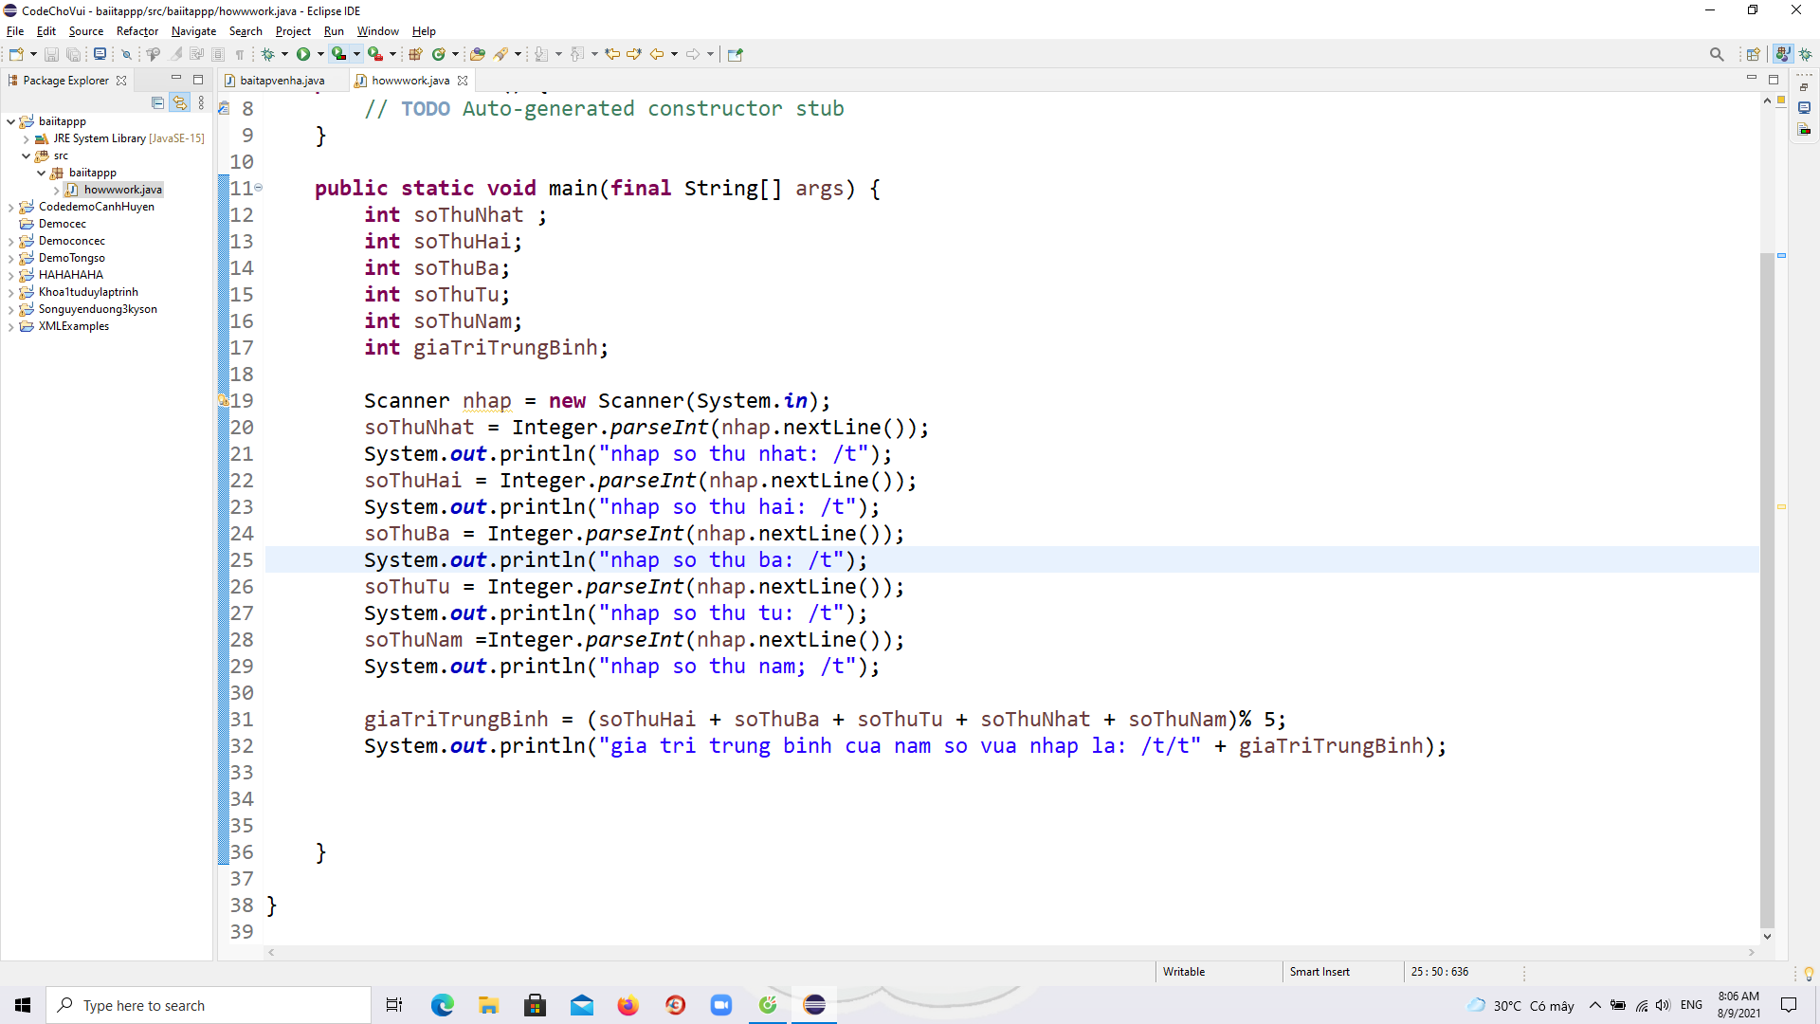Viewport: 1820px width, 1024px height.
Task: Open the Back history dropdown arrow
Action: [x=674, y=54]
